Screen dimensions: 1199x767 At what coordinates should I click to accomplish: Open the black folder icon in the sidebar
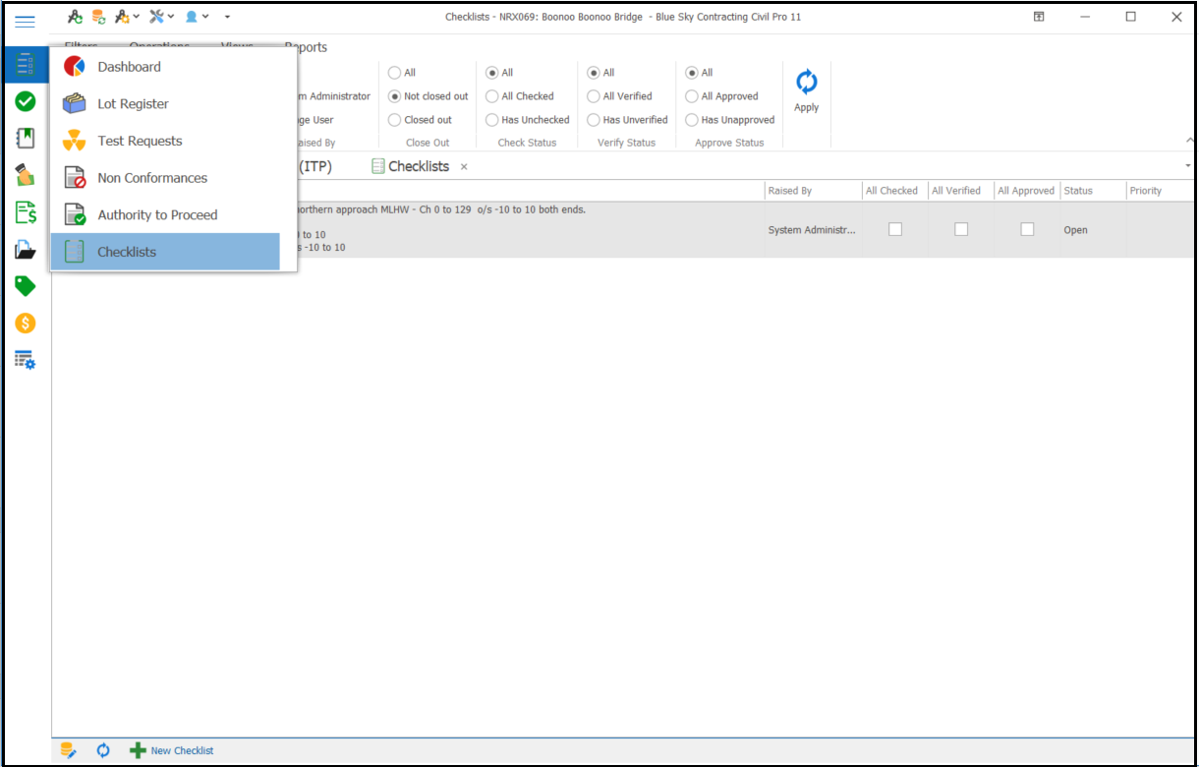point(26,250)
